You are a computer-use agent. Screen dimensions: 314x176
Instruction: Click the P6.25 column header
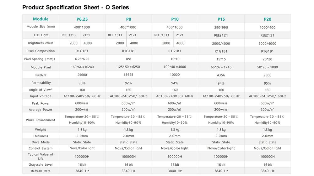tap(82, 19)
